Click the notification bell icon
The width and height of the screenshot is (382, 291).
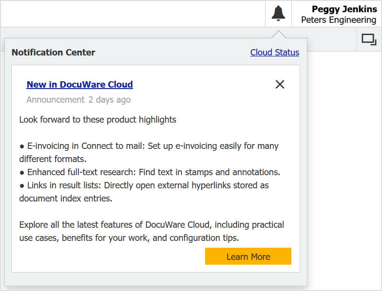(278, 14)
